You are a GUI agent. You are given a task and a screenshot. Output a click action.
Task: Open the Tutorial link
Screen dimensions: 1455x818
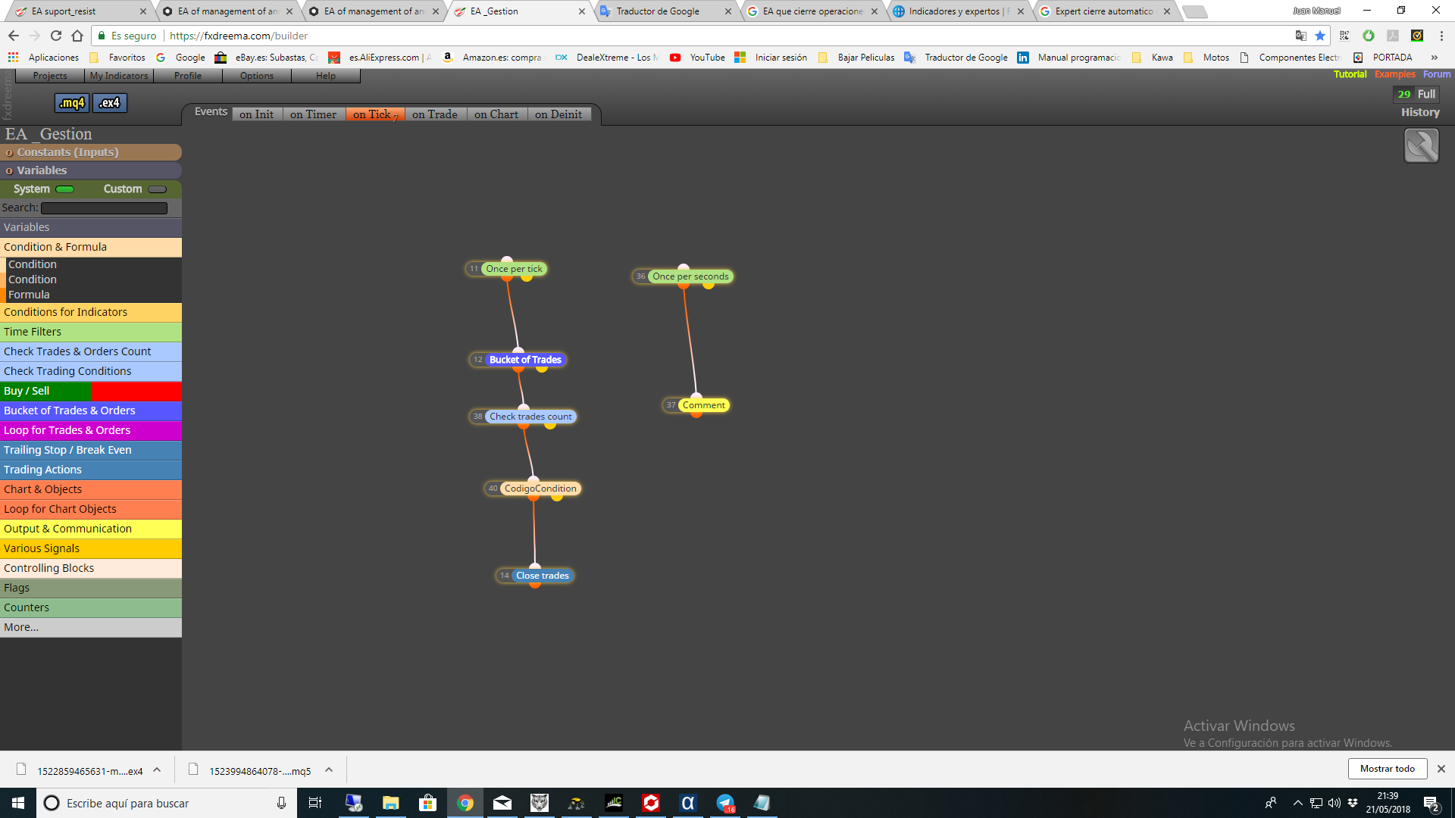(x=1350, y=74)
